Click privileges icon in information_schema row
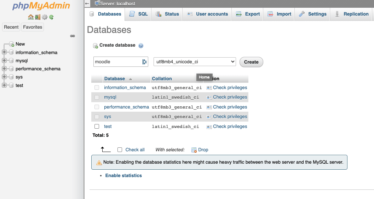 click(209, 88)
